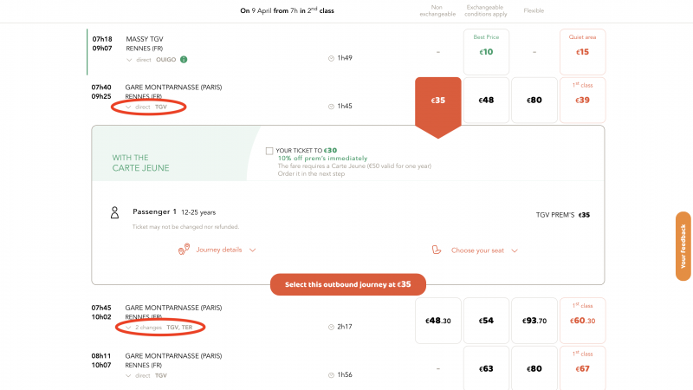
Task: Click Select this outbound journey at €35
Action: coord(348,284)
